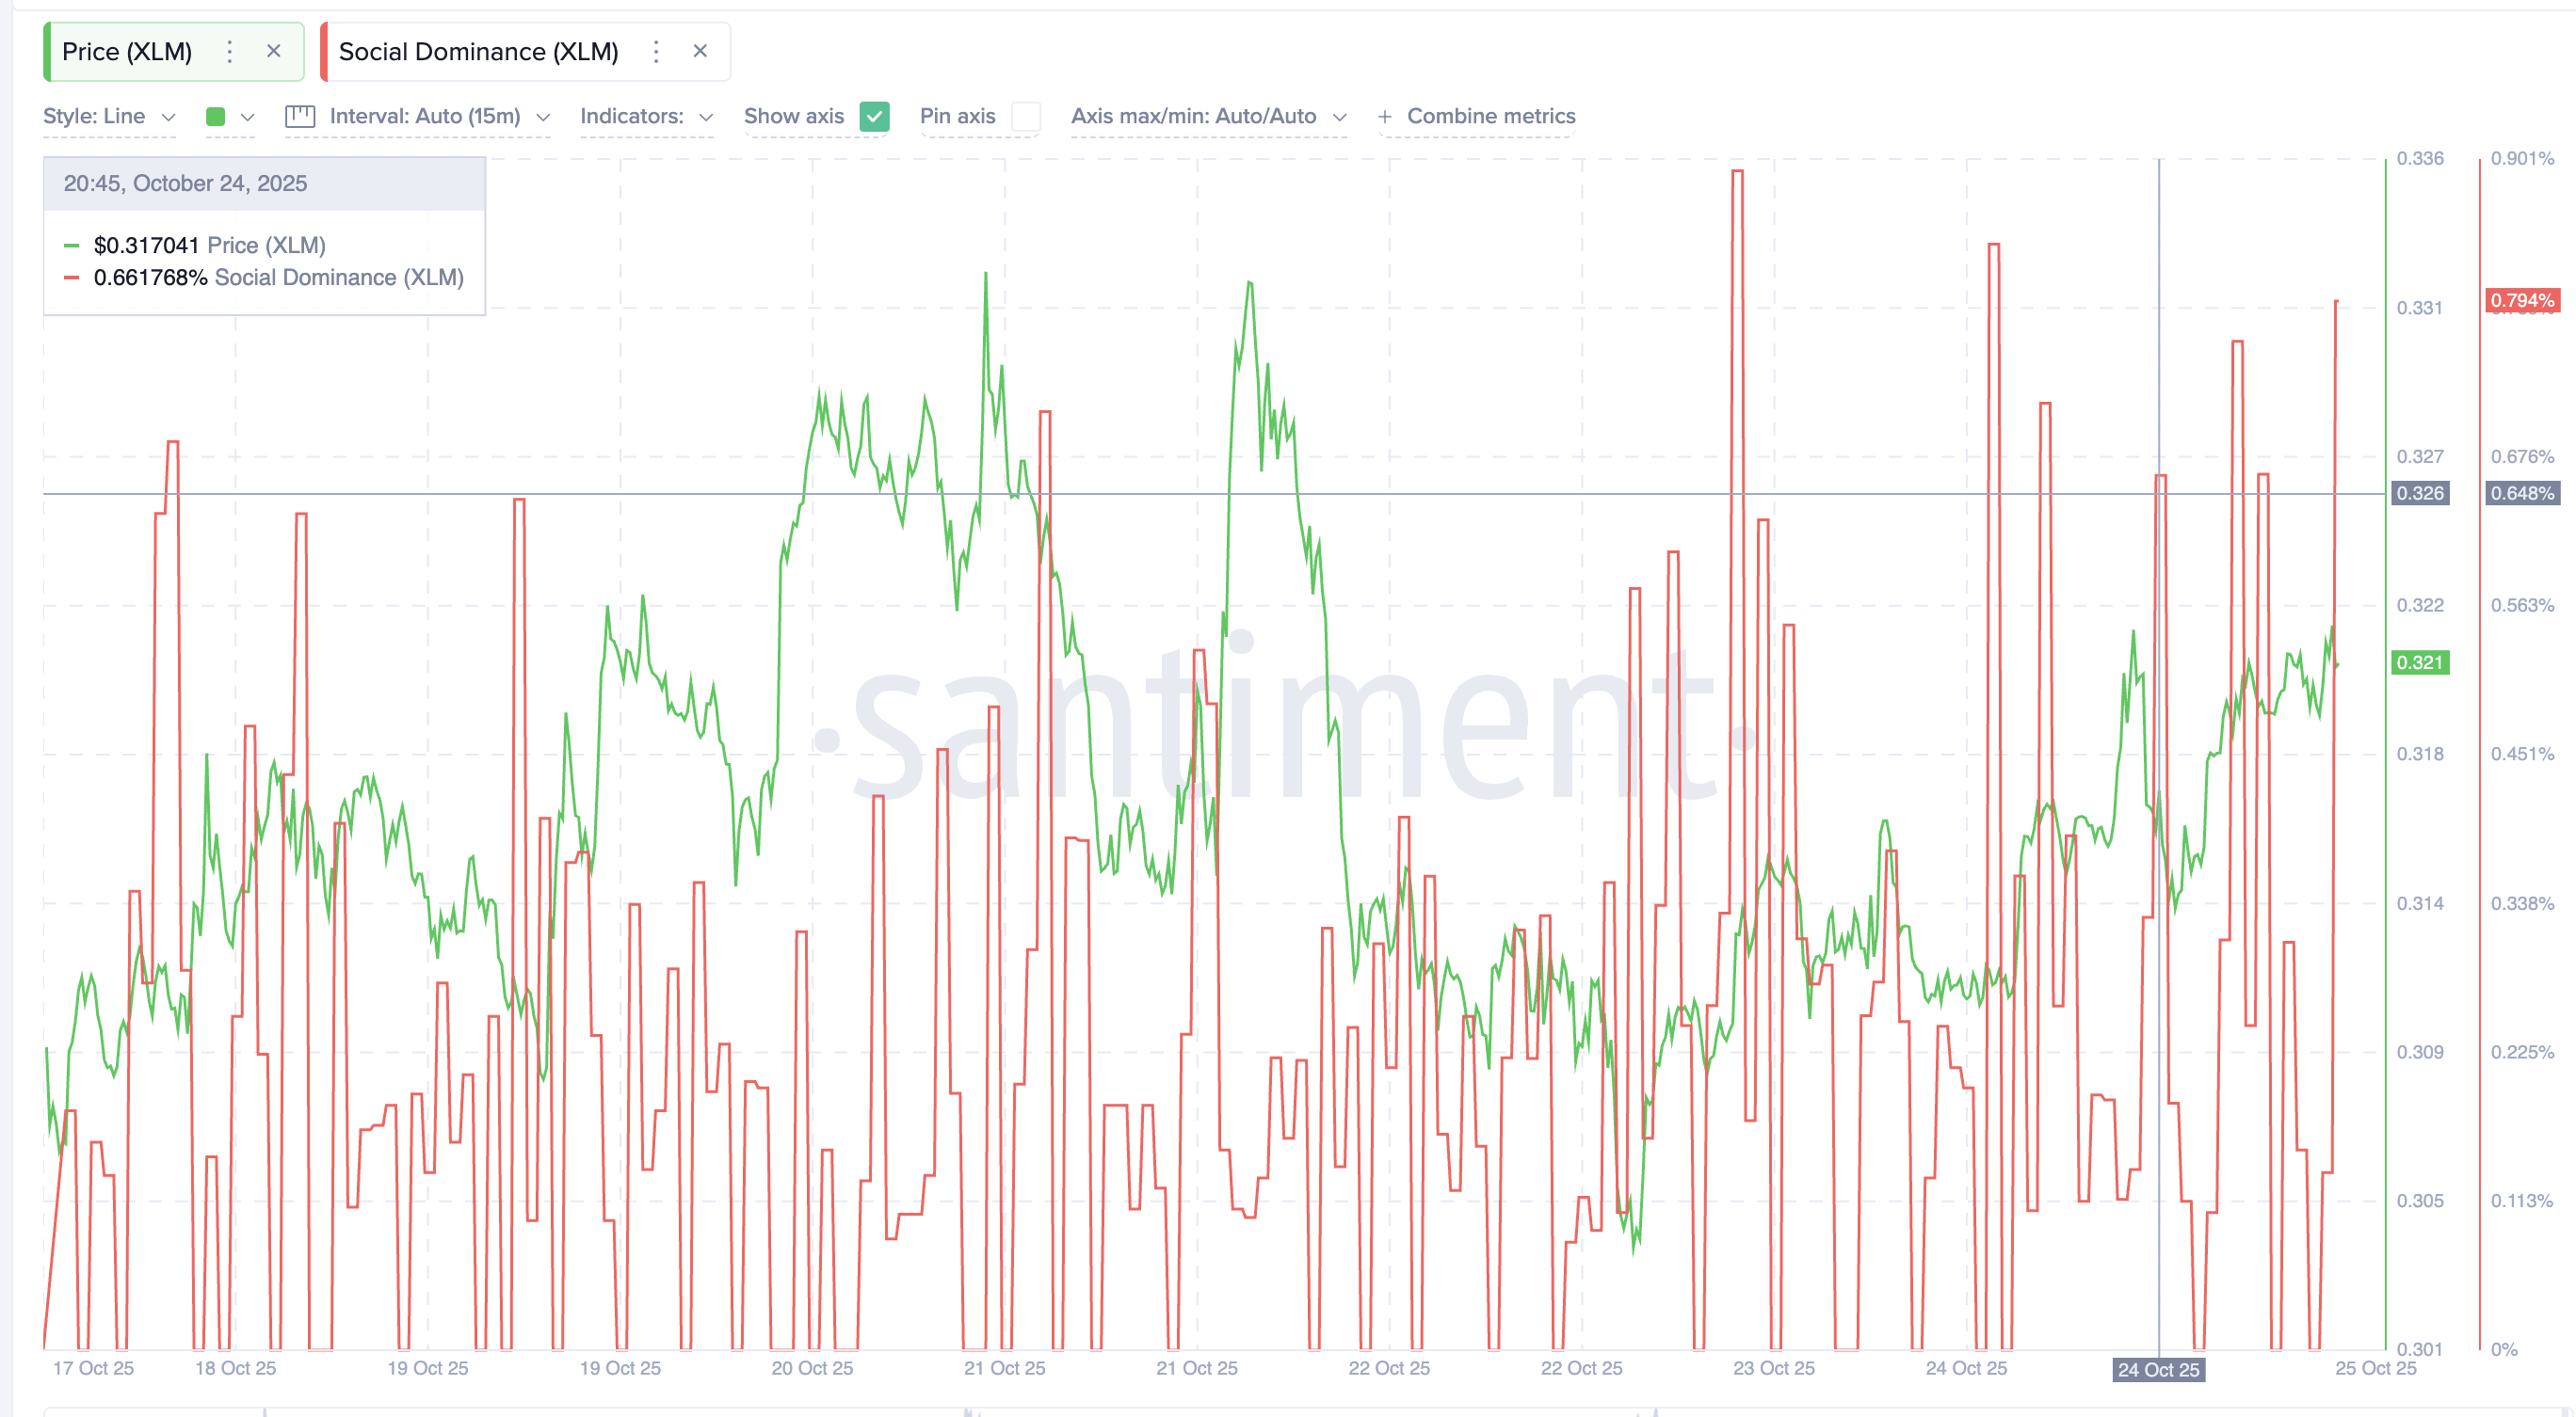Open the Social Dominance (XLM) kebab menu

tap(656, 51)
